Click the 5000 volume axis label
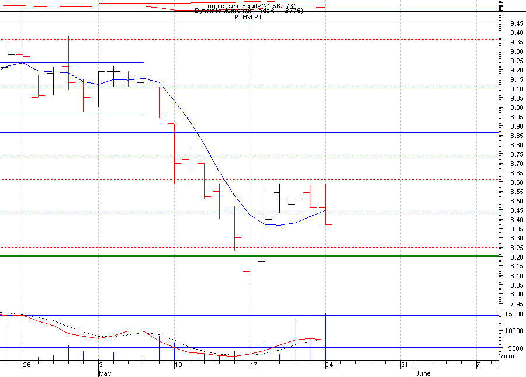 [x=516, y=348]
